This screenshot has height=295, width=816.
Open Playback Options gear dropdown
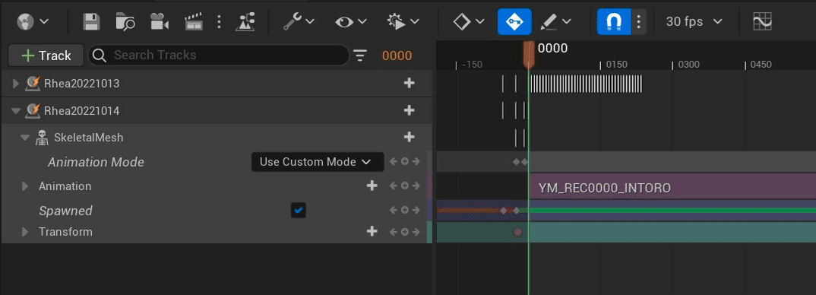click(x=403, y=22)
